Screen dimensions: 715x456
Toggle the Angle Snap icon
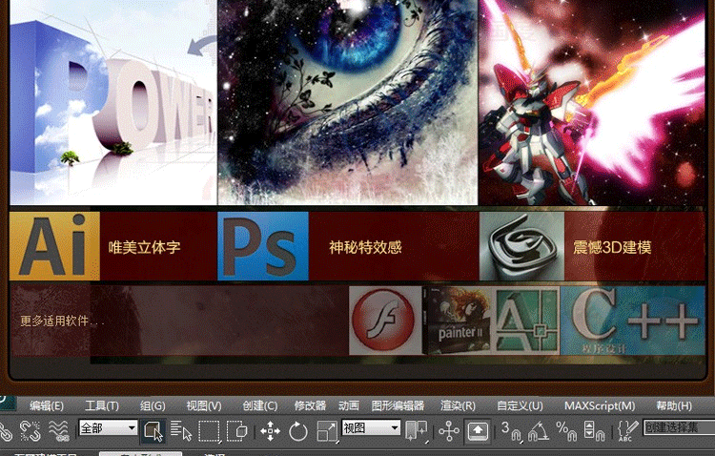pos(539,430)
